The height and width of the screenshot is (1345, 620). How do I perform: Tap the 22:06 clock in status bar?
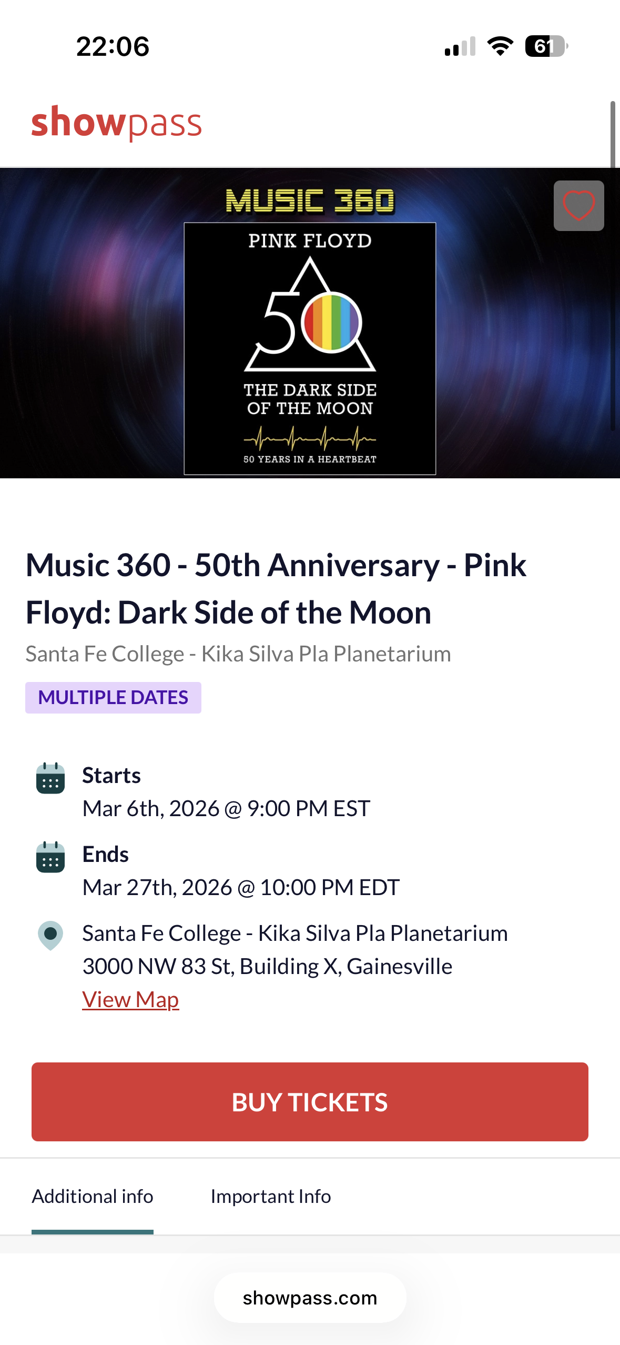click(x=113, y=46)
